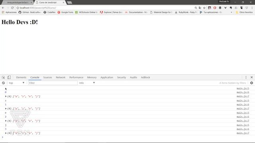Open main.js:6 link beside the 0 output
255x143 pixels.
click(x=243, y=92)
